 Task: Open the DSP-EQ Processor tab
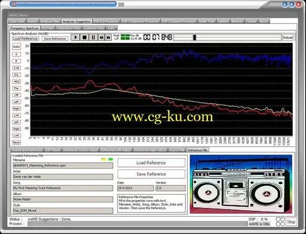coord(106,21)
